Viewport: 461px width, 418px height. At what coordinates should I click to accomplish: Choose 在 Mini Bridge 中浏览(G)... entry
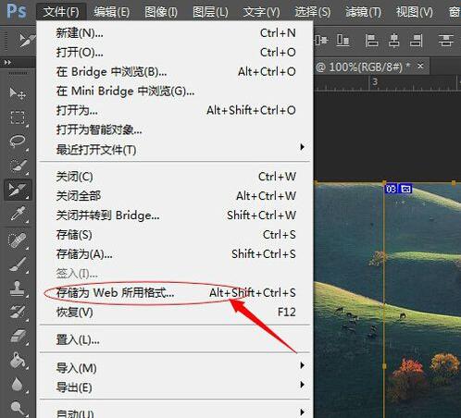click(175, 91)
